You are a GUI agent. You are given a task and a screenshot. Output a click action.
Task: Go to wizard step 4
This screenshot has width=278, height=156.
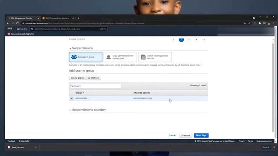point(196,39)
